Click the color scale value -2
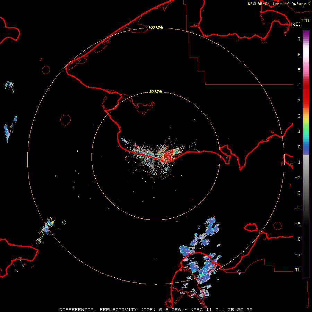The image size is (312, 312). point(298,178)
